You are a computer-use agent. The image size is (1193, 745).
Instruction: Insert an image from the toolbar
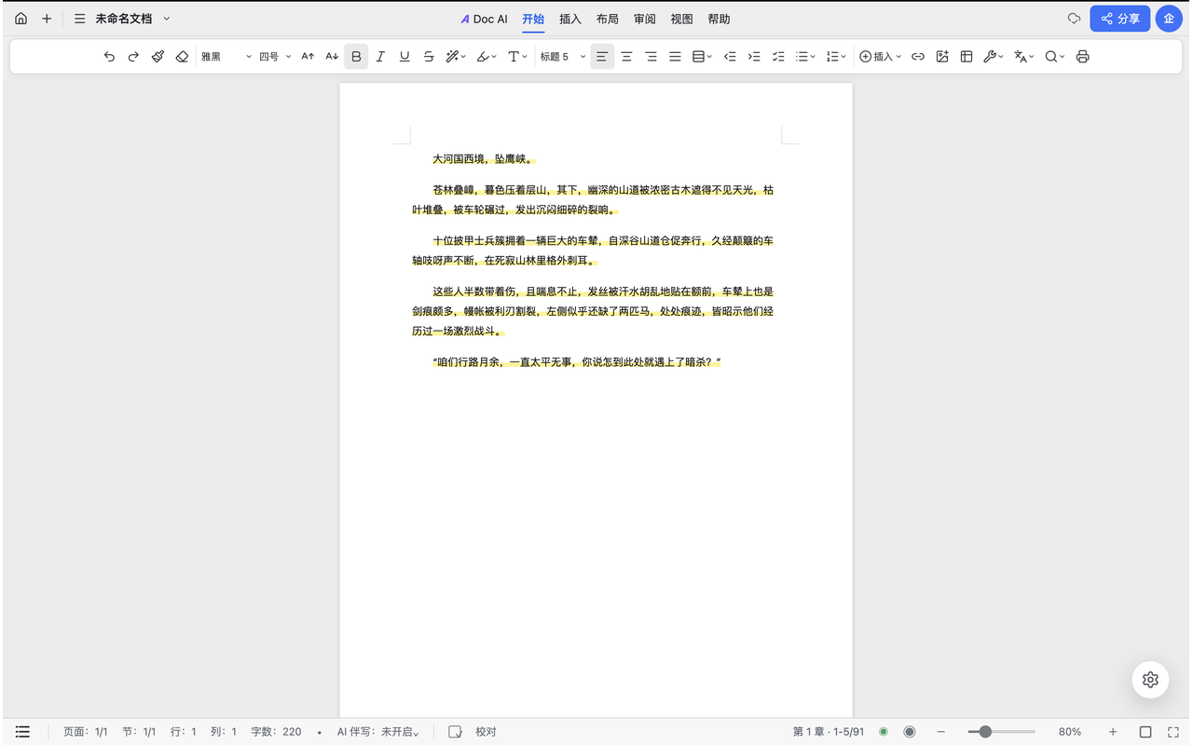(942, 57)
